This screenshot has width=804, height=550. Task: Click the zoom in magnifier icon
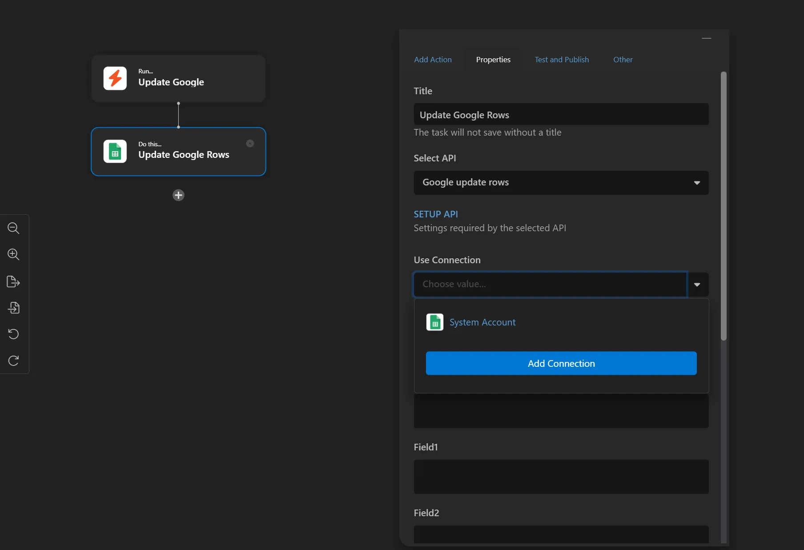[x=13, y=254]
